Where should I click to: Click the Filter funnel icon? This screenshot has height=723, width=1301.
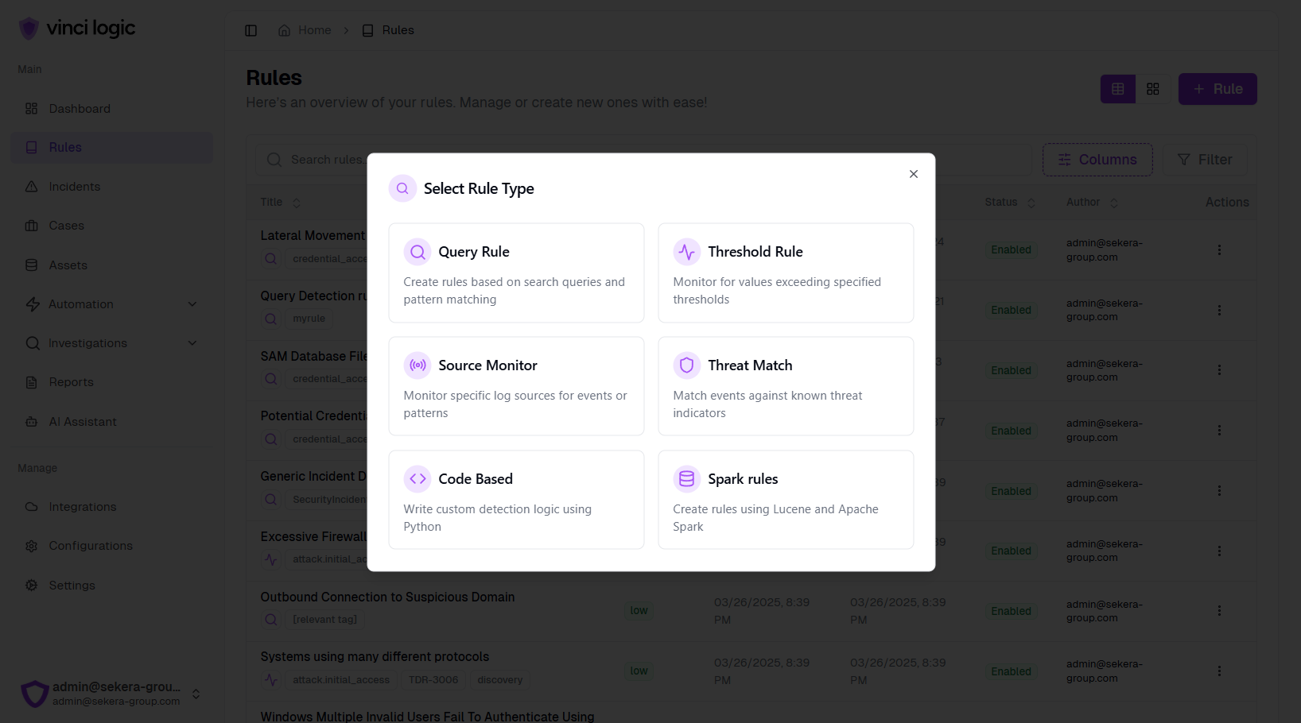coord(1183,160)
